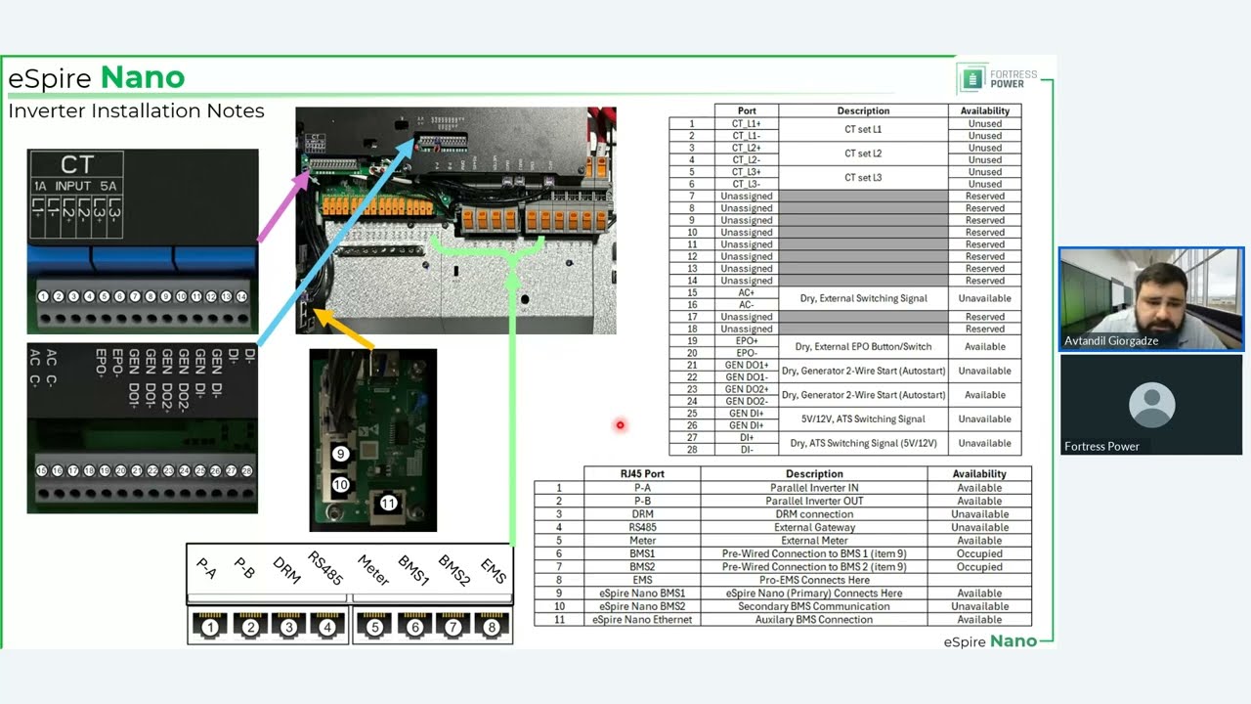Click 'Parallel Inverter OUT' description
1251x704 pixels.
pyautogui.click(x=814, y=501)
